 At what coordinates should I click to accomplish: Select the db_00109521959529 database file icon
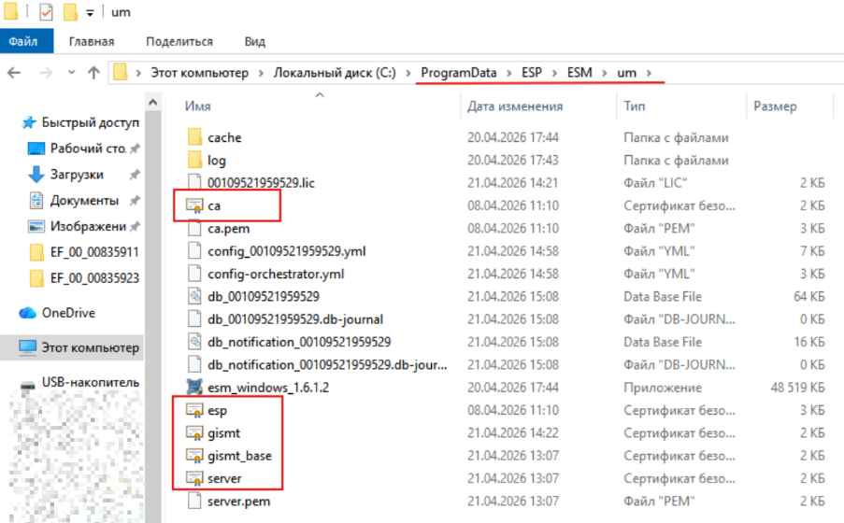pyautogui.click(x=194, y=296)
